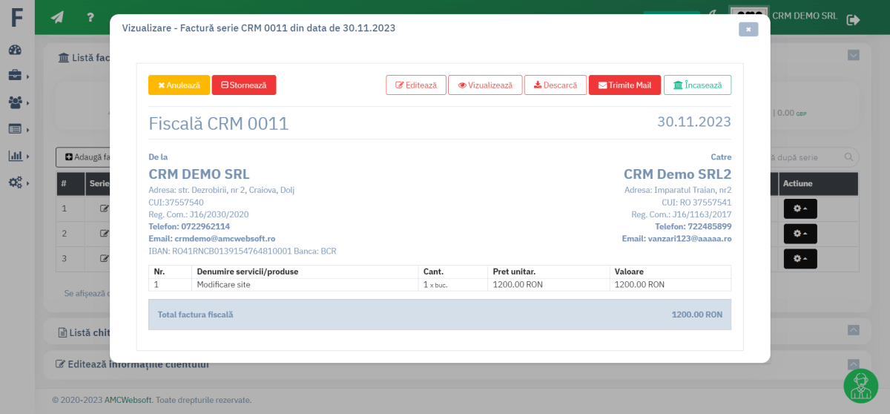Click the paper plane icon in header
Screen dimensions: 890x414
coord(57,18)
